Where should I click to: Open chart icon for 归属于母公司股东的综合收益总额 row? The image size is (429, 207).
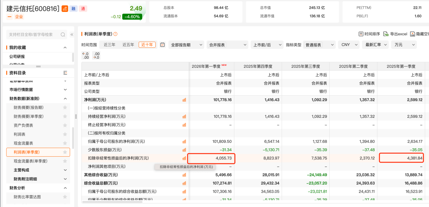click(x=184, y=192)
